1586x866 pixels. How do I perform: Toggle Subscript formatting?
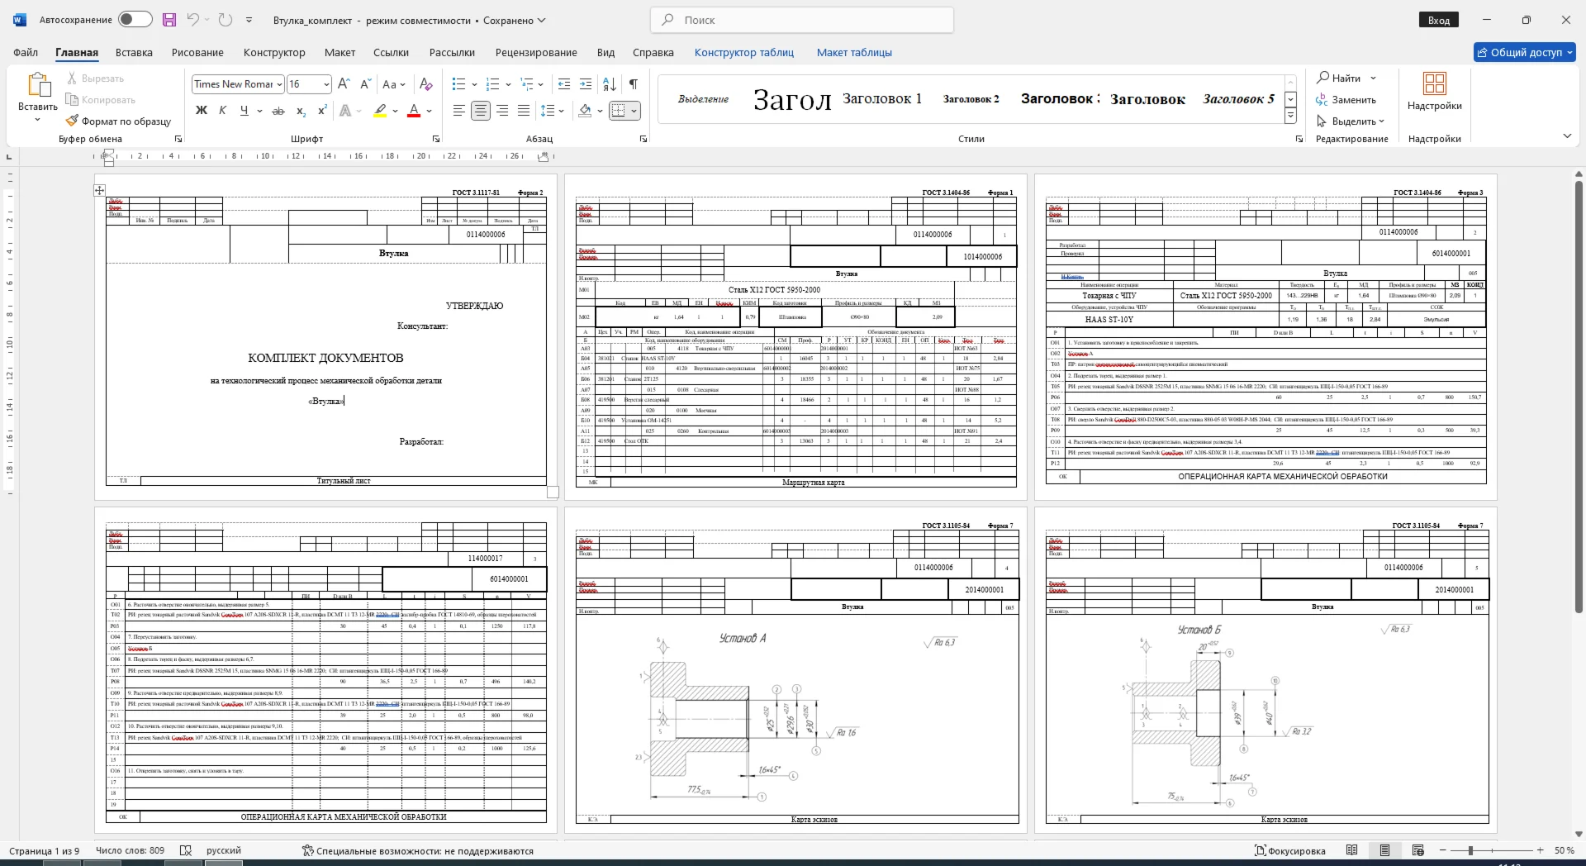(302, 111)
